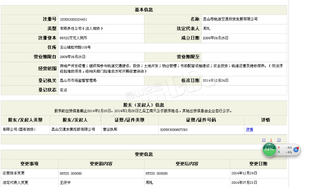
Task: Click change item 注册资本变更
Action: coord(13,173)
